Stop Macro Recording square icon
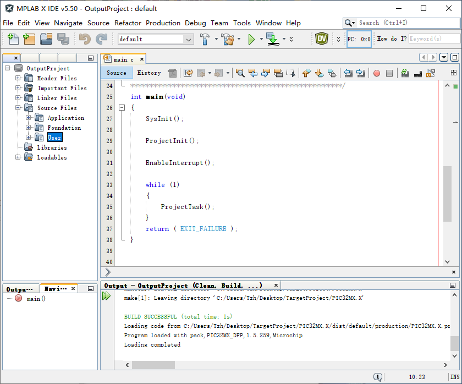 click(389, 73)
